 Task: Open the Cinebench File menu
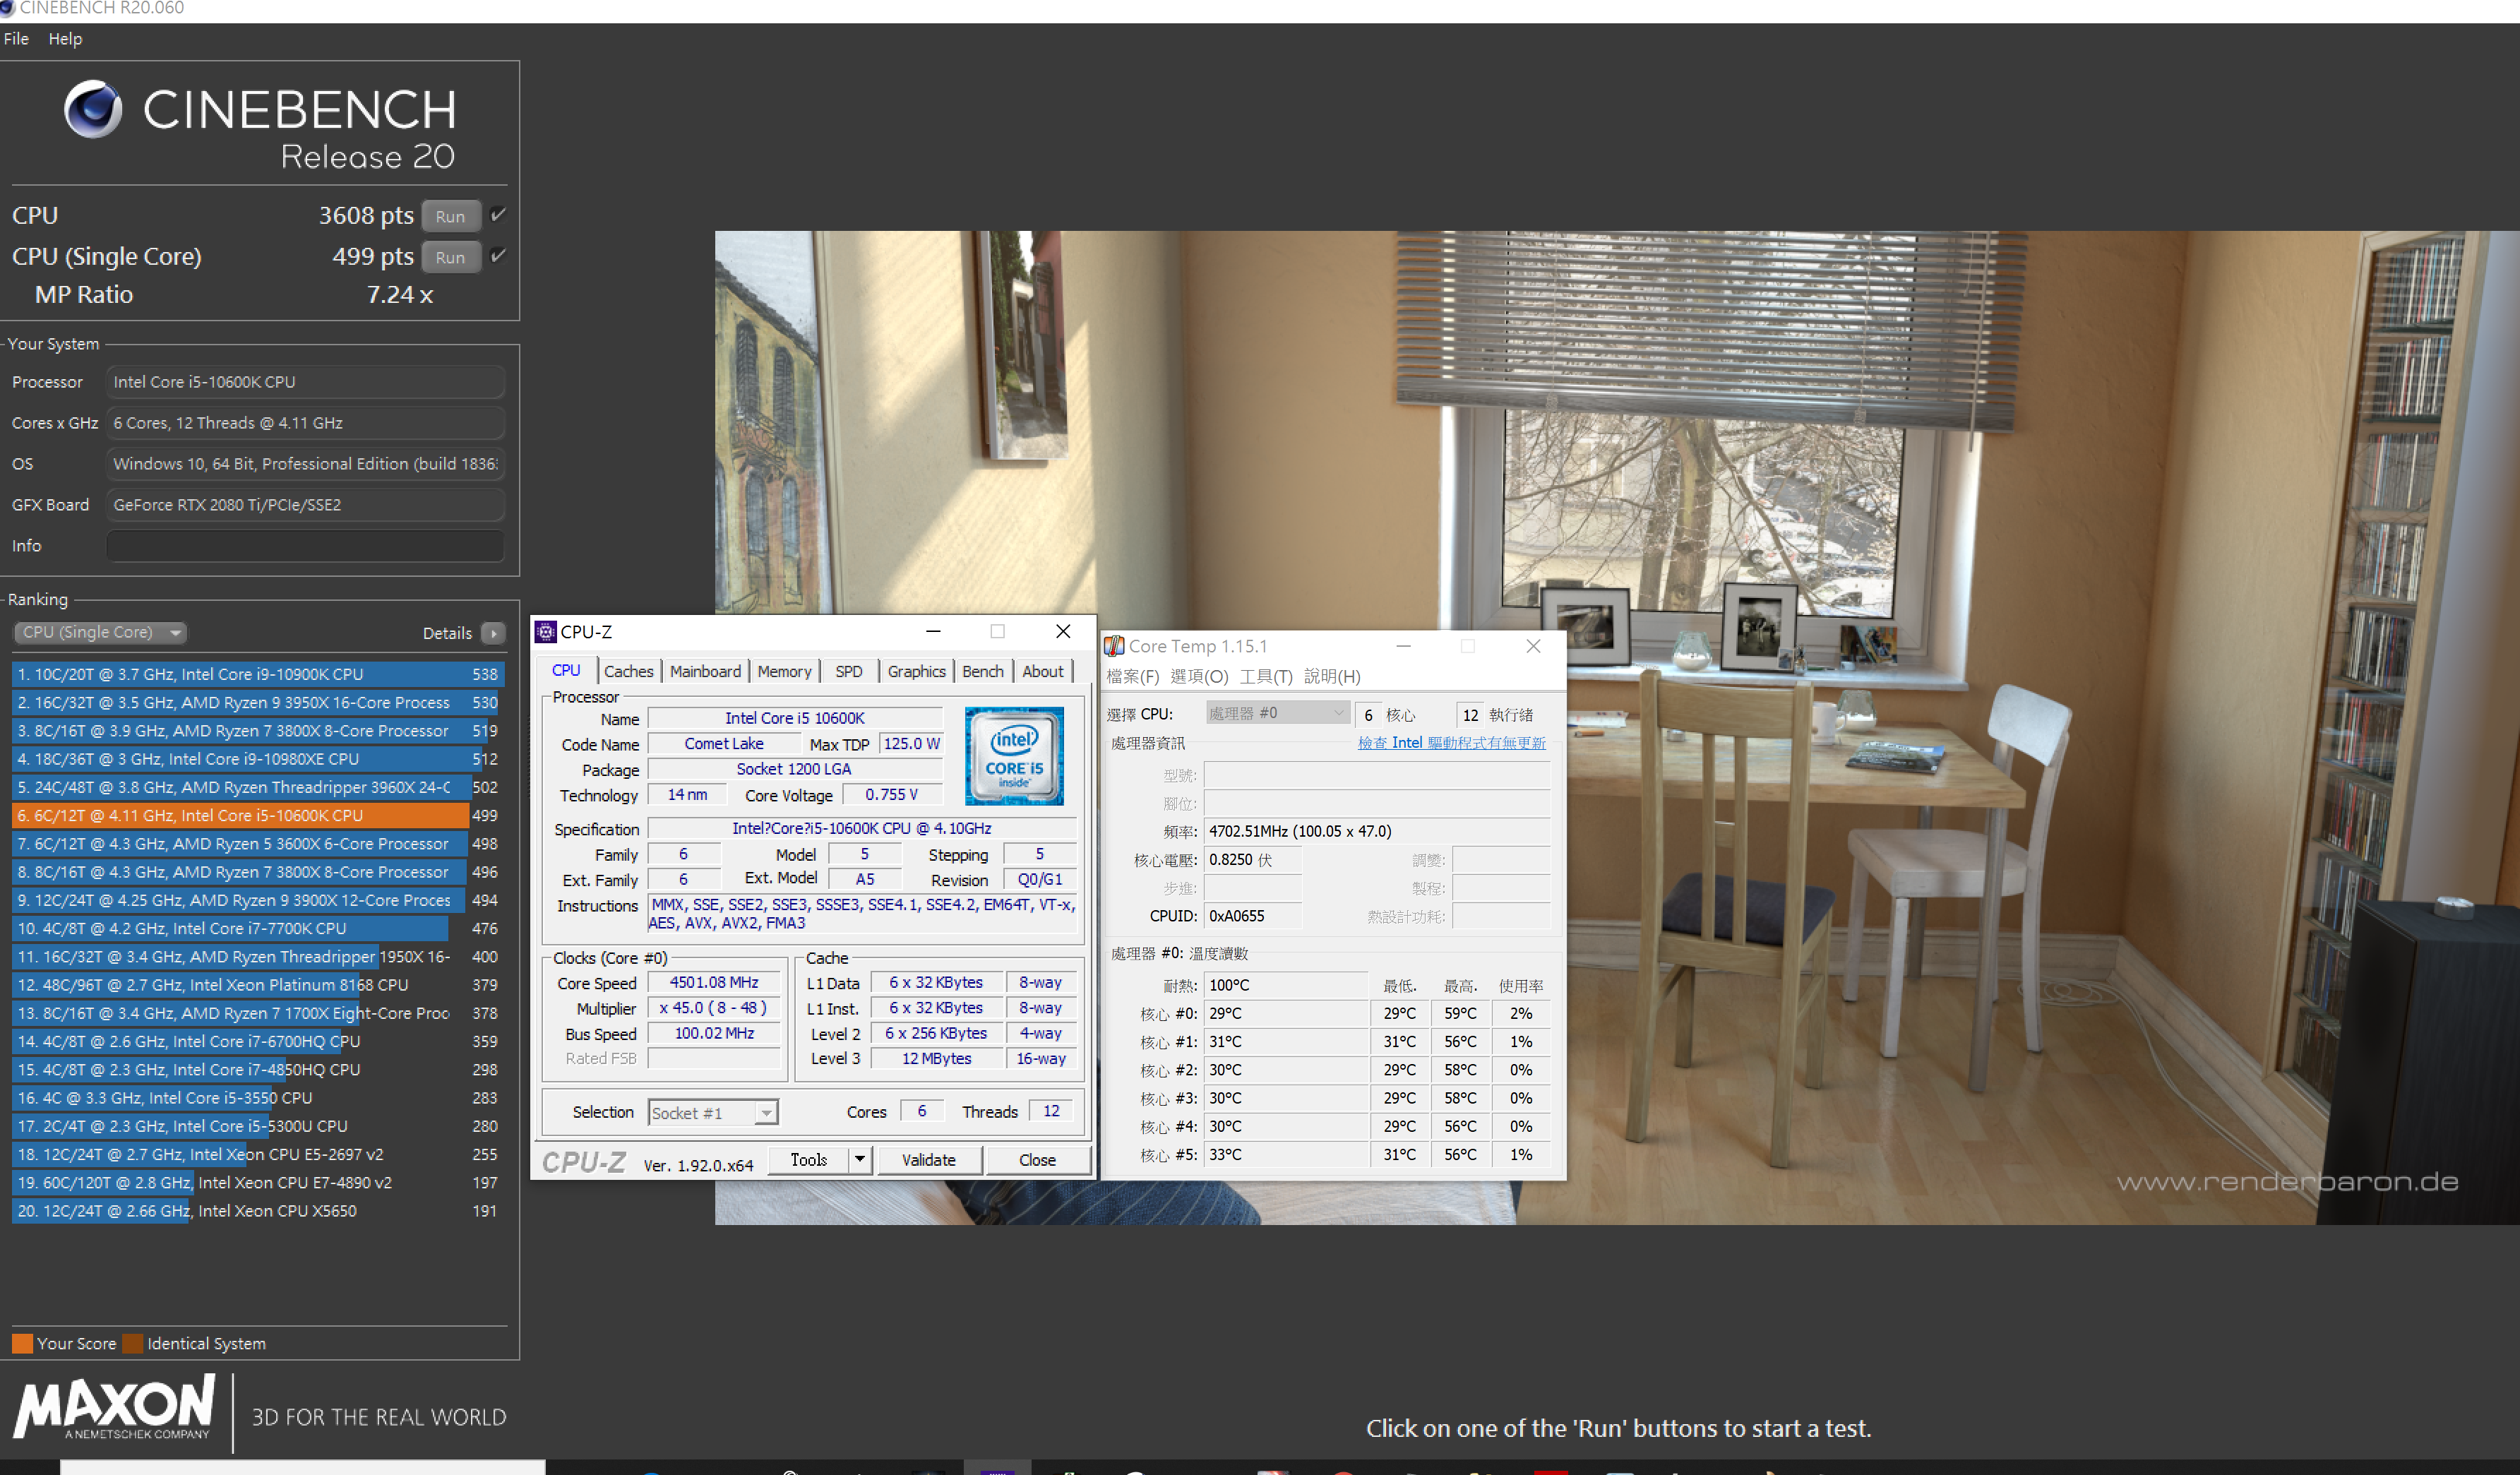click(x=16, y=39)
